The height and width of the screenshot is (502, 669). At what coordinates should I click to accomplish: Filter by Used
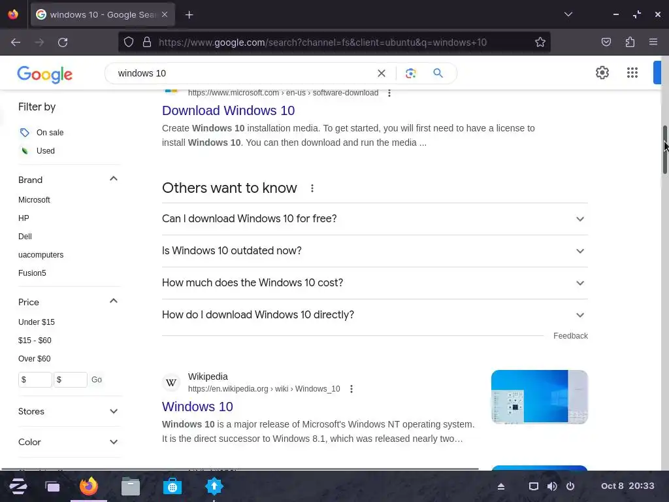tap(45, 151)
